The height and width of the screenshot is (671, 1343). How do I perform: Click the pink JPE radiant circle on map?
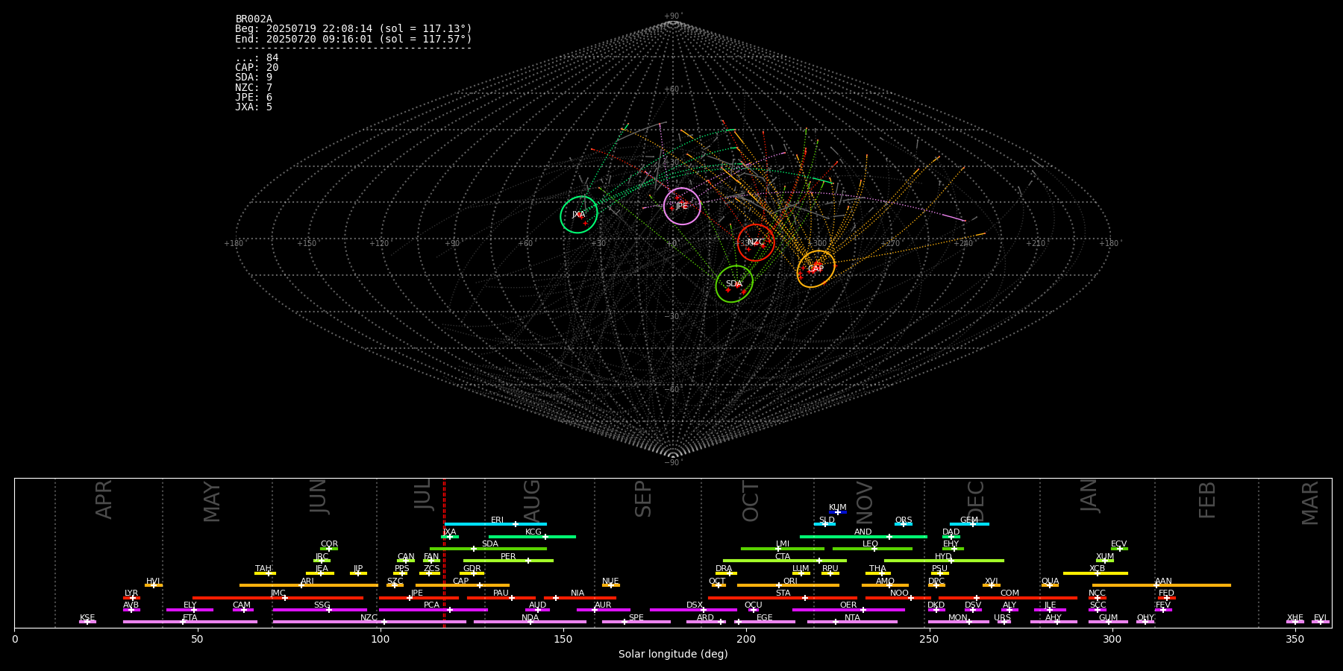(682, 206)
